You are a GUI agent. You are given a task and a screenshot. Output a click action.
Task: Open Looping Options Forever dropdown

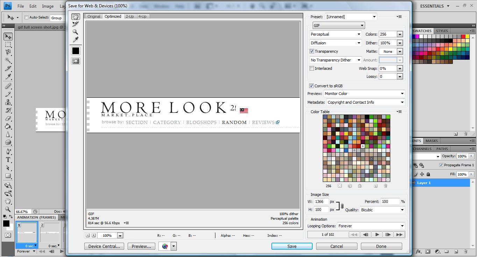pos(371,226)
